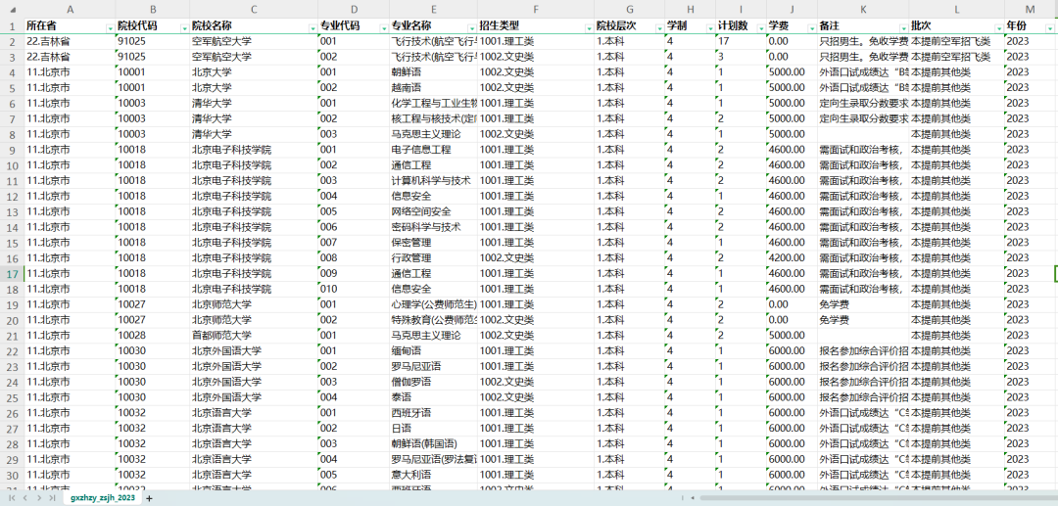
Task: Open the 院校代码 filter dropdown
Action: coord(184,27)
